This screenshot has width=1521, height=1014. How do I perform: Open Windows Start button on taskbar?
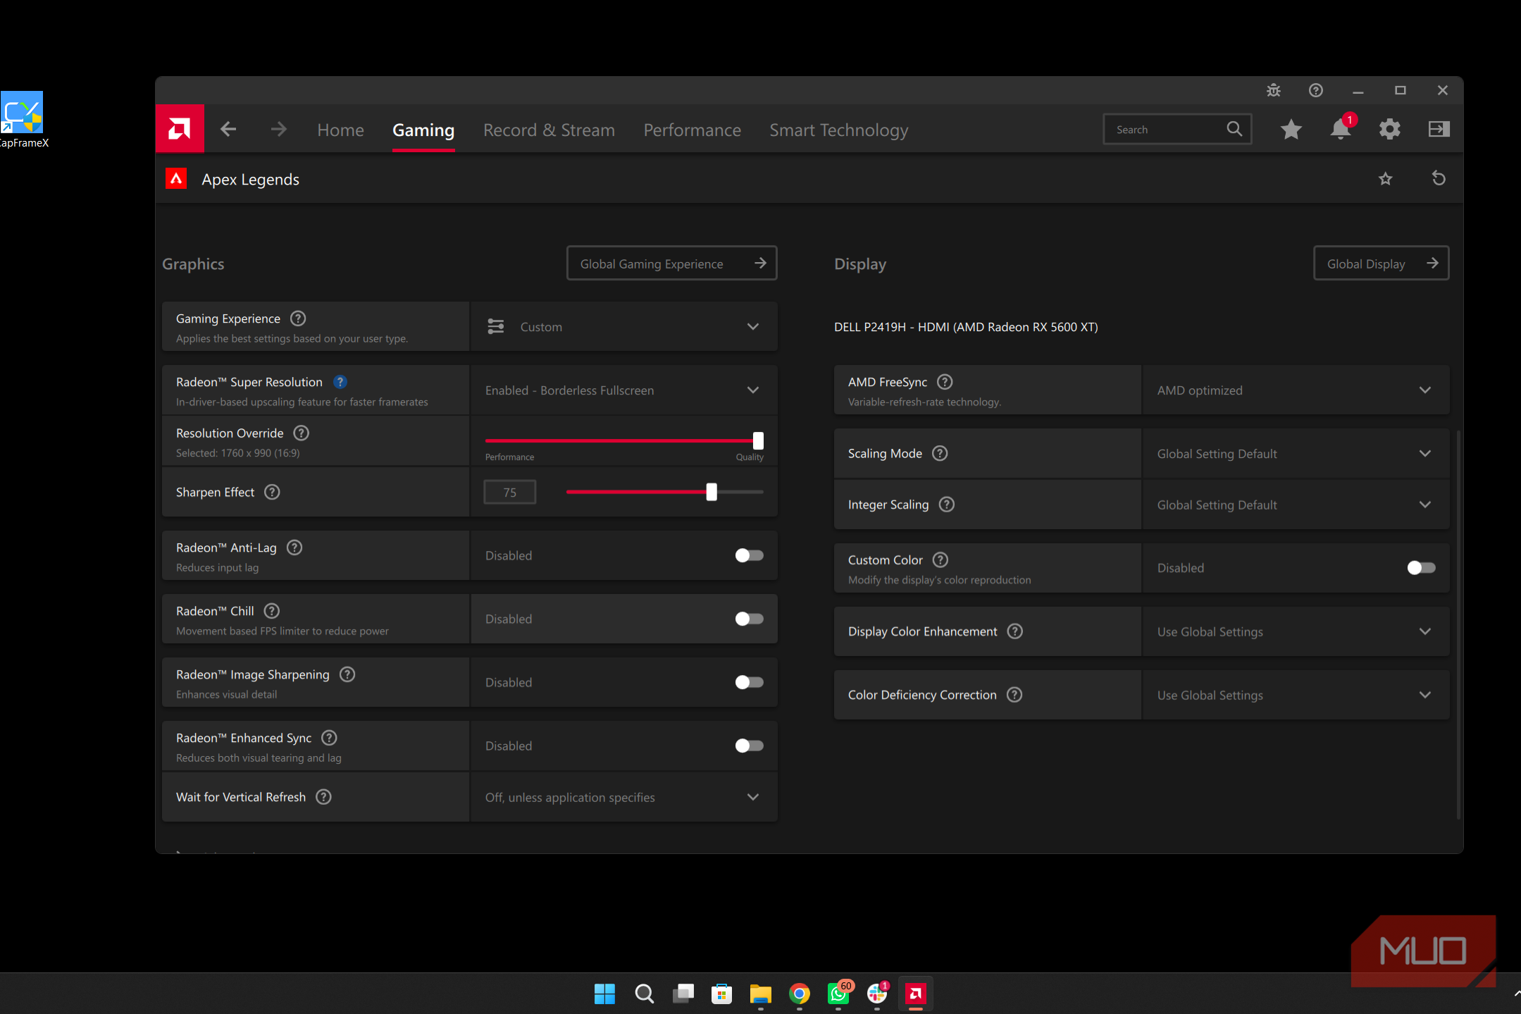(604, 994)
